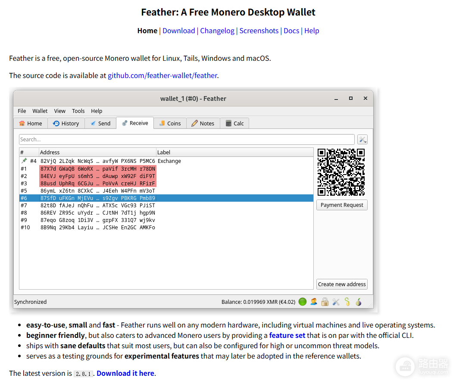Click the account icon in status bar
This screenshot has width=456, height=384.
click(x=313, y=302)
